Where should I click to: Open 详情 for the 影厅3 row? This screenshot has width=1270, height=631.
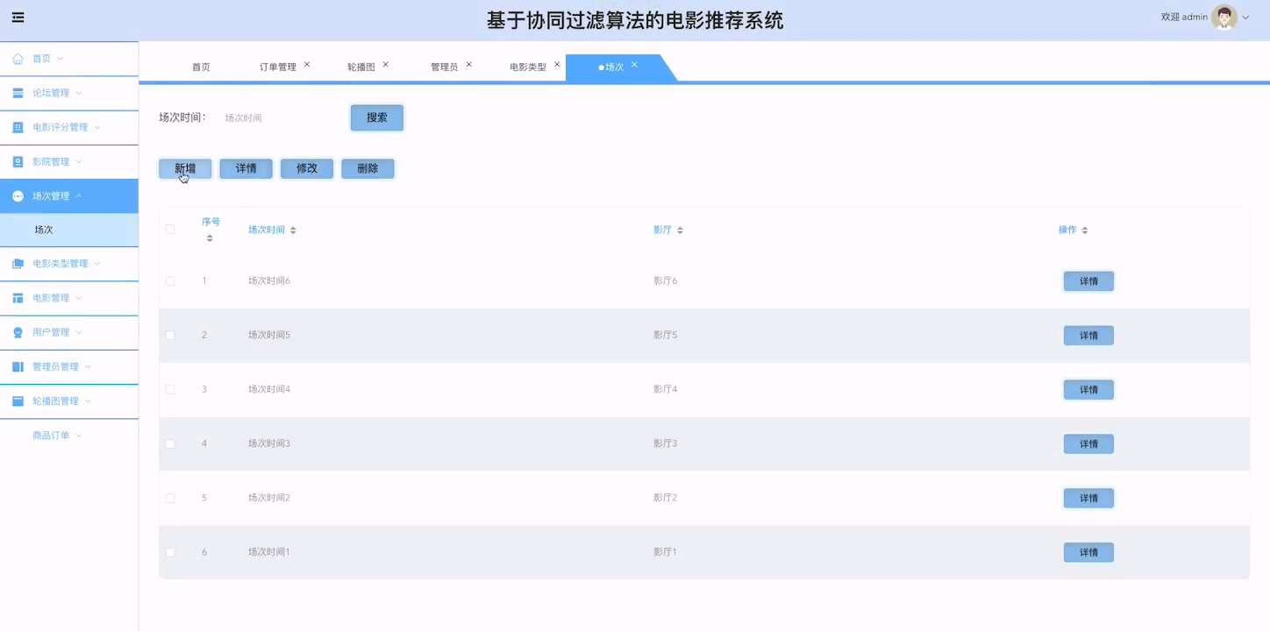tap(1088, 444)
